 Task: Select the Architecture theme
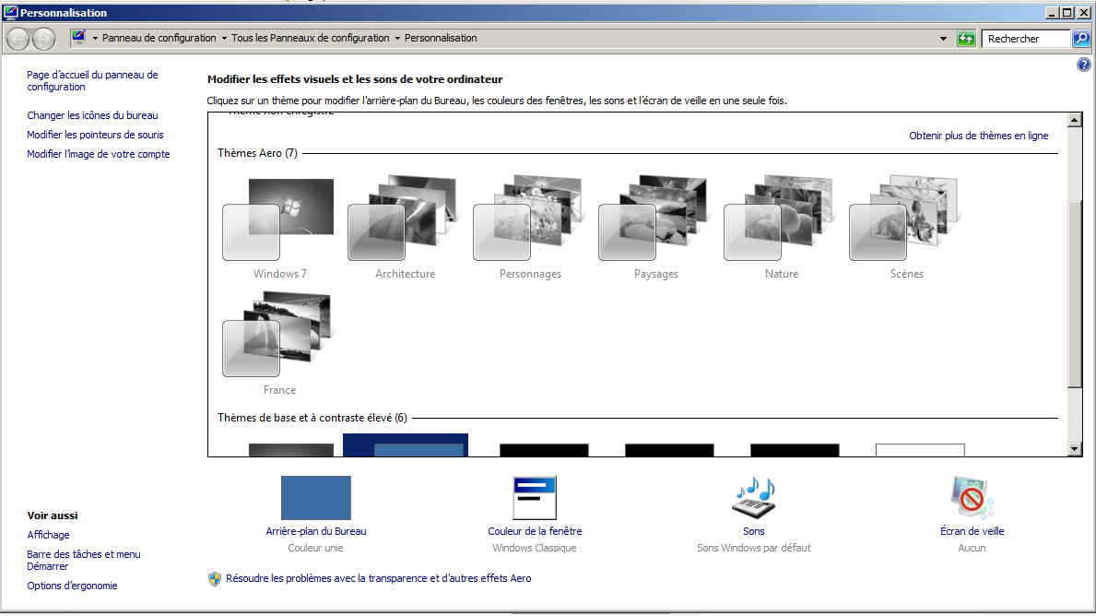(405, 228)
